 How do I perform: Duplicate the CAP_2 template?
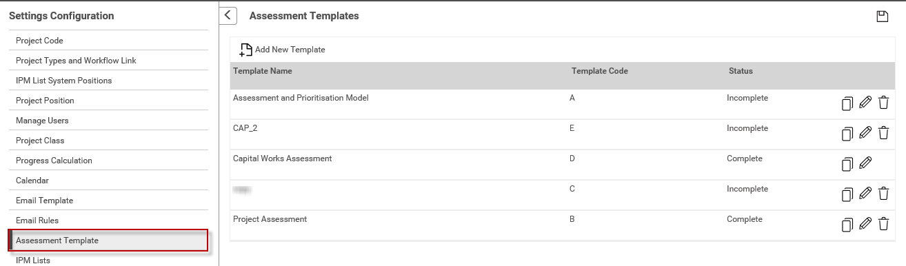(x=847, y=134)
